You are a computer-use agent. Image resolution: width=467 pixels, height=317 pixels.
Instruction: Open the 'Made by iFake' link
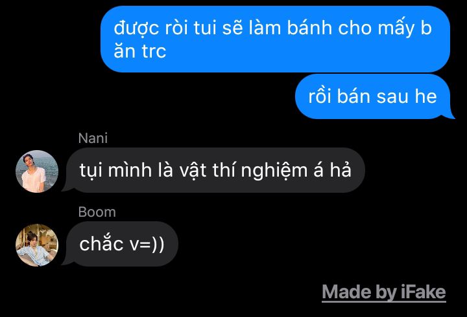[384, 293]
